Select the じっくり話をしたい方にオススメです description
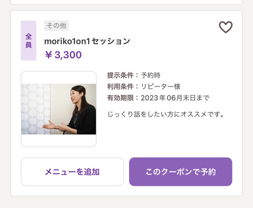Viewport: 253px width, 208px height. click(x=166, y=114)
